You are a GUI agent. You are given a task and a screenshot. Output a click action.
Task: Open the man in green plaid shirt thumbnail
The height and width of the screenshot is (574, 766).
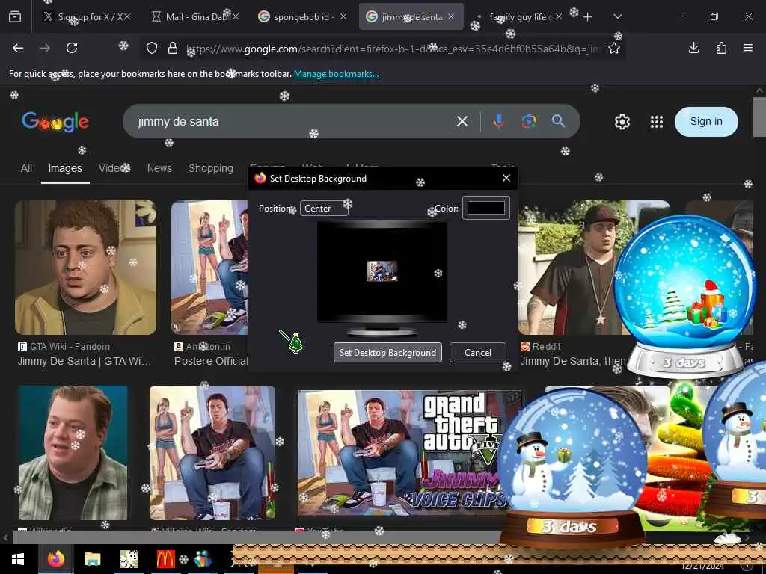(x=73, y=453)
